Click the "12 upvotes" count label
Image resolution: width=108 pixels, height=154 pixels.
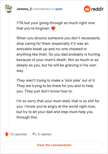18,134
